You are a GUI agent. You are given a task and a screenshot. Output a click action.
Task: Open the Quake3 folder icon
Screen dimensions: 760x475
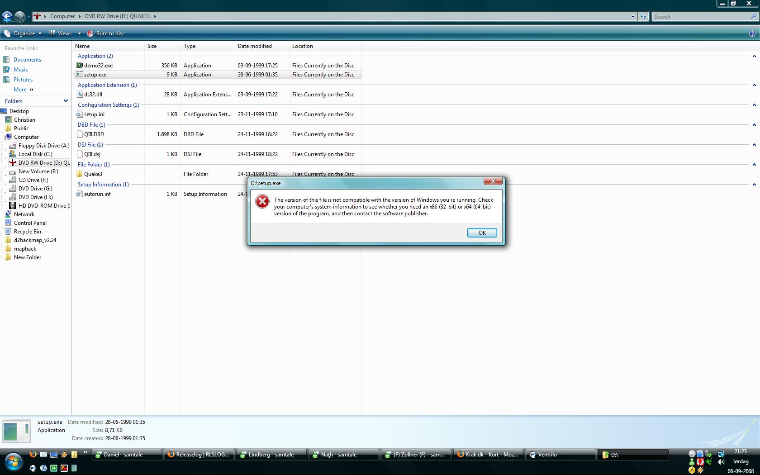point(80,174)
